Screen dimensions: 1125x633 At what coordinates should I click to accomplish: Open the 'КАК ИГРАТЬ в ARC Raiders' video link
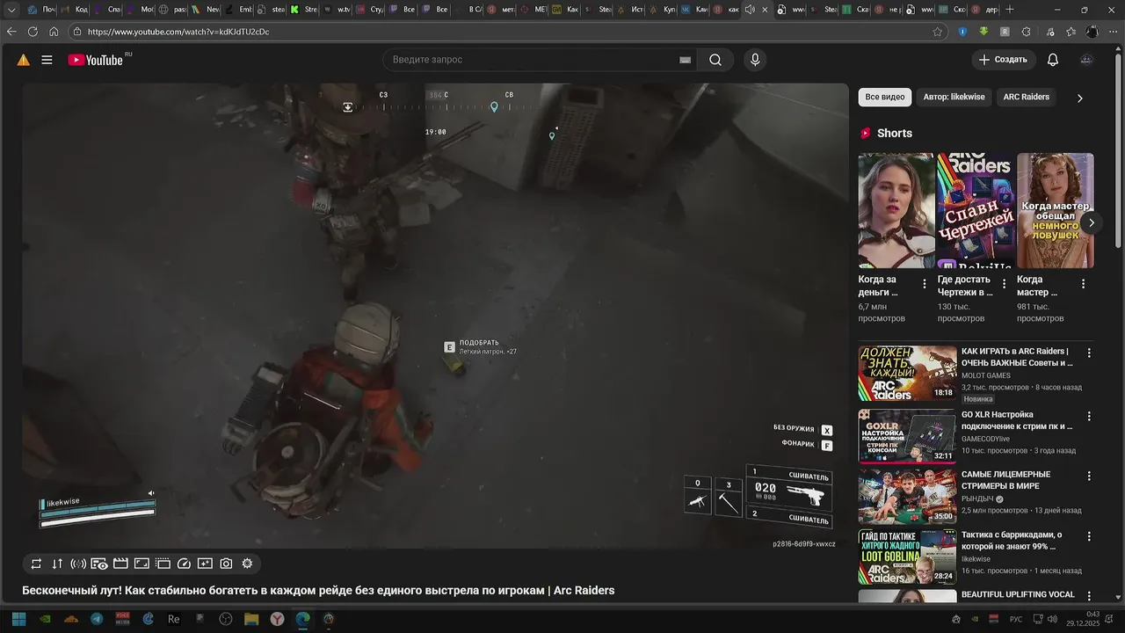(x=1017, y=357)
